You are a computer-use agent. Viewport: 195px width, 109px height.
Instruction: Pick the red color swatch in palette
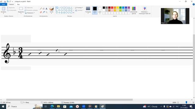(x=112, y=8)
